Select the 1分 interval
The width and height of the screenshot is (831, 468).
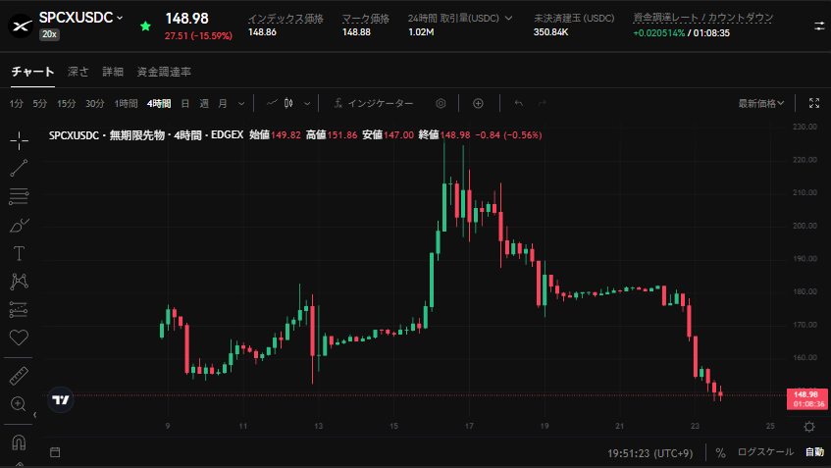(x=16, y=103)
